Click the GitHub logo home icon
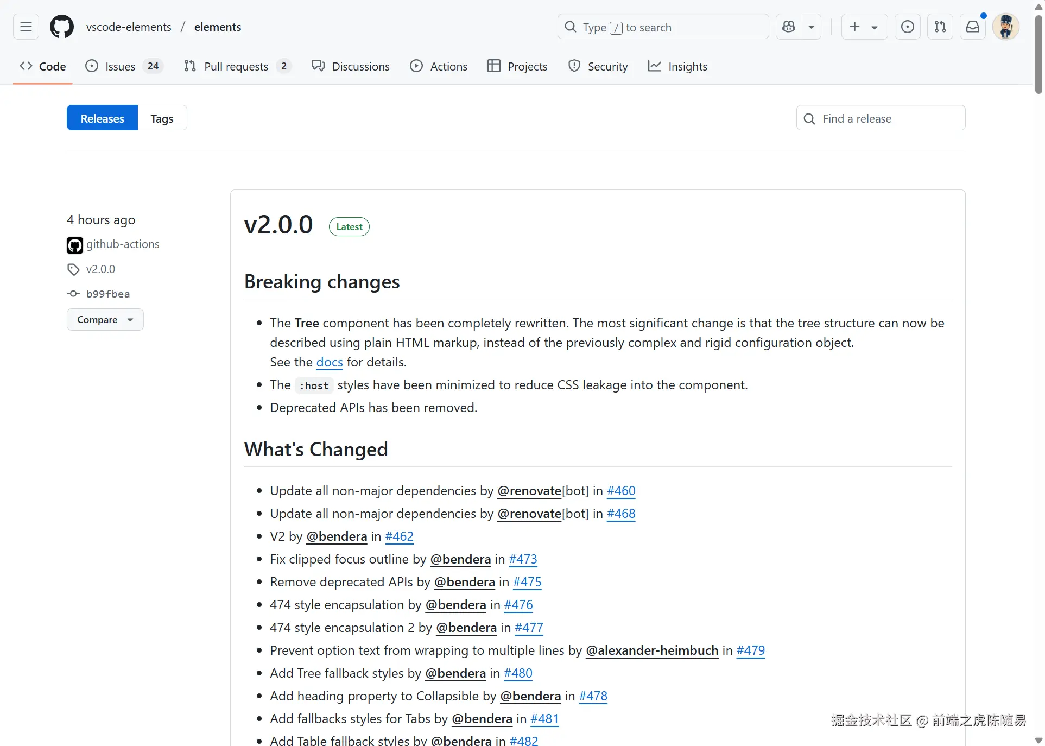 [61, 27]
